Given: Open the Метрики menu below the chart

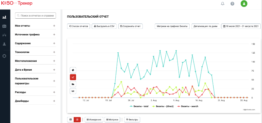Looking at the screenshot, I should pos(112,120).
